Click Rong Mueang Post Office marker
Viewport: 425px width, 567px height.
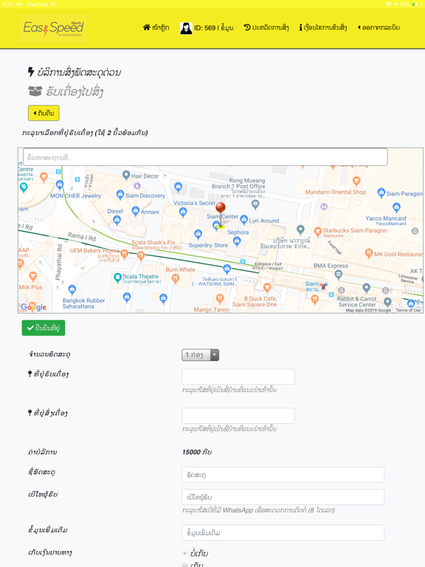[255, 205]
